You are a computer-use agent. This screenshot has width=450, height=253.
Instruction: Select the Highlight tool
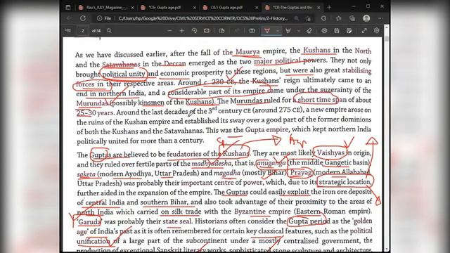(288, 30)
